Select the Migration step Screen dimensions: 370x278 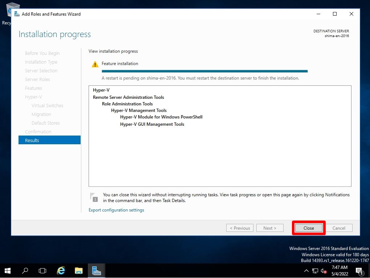41,114
